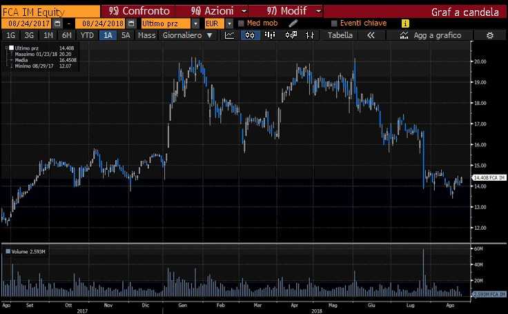
Task: Open chart settings gear
Action: 489,35
